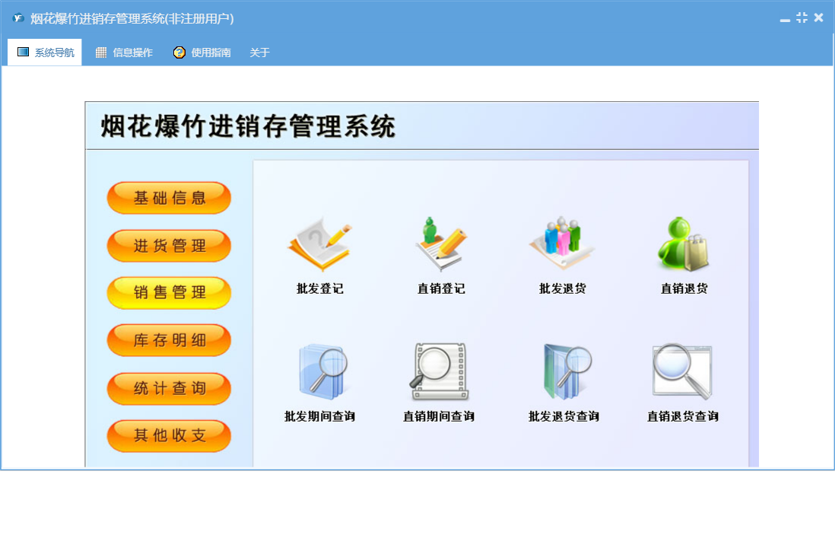Viewport: 835px width, 554px height.
Task: Open the 直销退货 shopper icon
Action: click(684, 244)
